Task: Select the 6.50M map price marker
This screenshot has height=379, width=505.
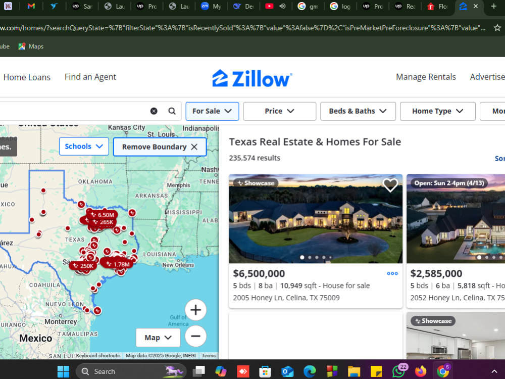Action: (x=102, y=215)
